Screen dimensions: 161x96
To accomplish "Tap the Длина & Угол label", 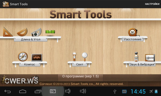I will (31, 39).
